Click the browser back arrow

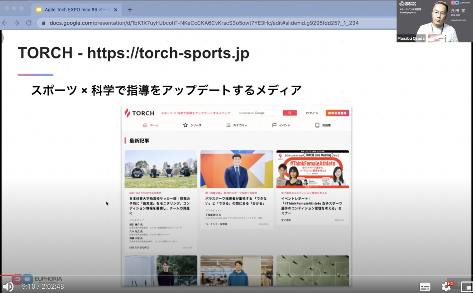click(x=5, y=23)
